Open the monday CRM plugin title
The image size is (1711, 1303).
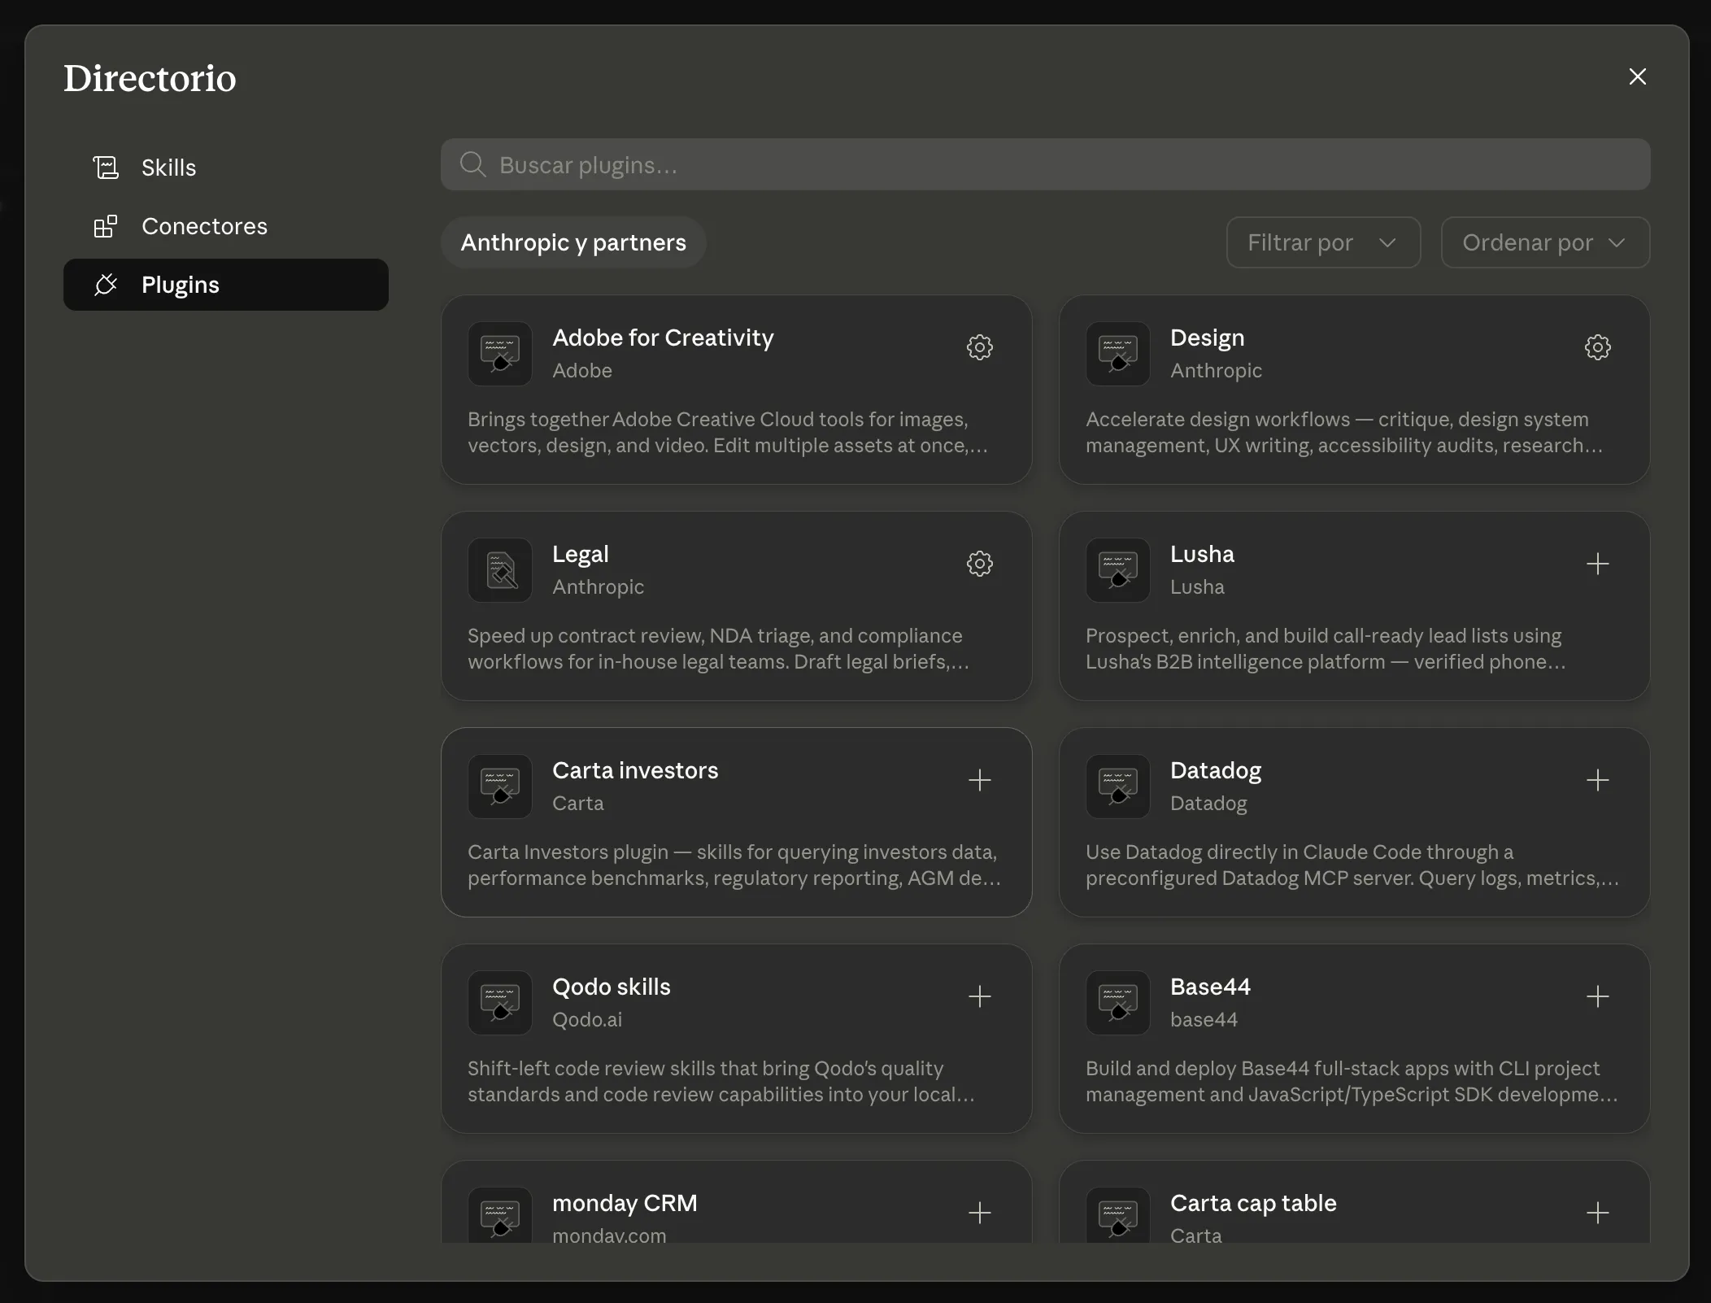(x=625, y=1203)
